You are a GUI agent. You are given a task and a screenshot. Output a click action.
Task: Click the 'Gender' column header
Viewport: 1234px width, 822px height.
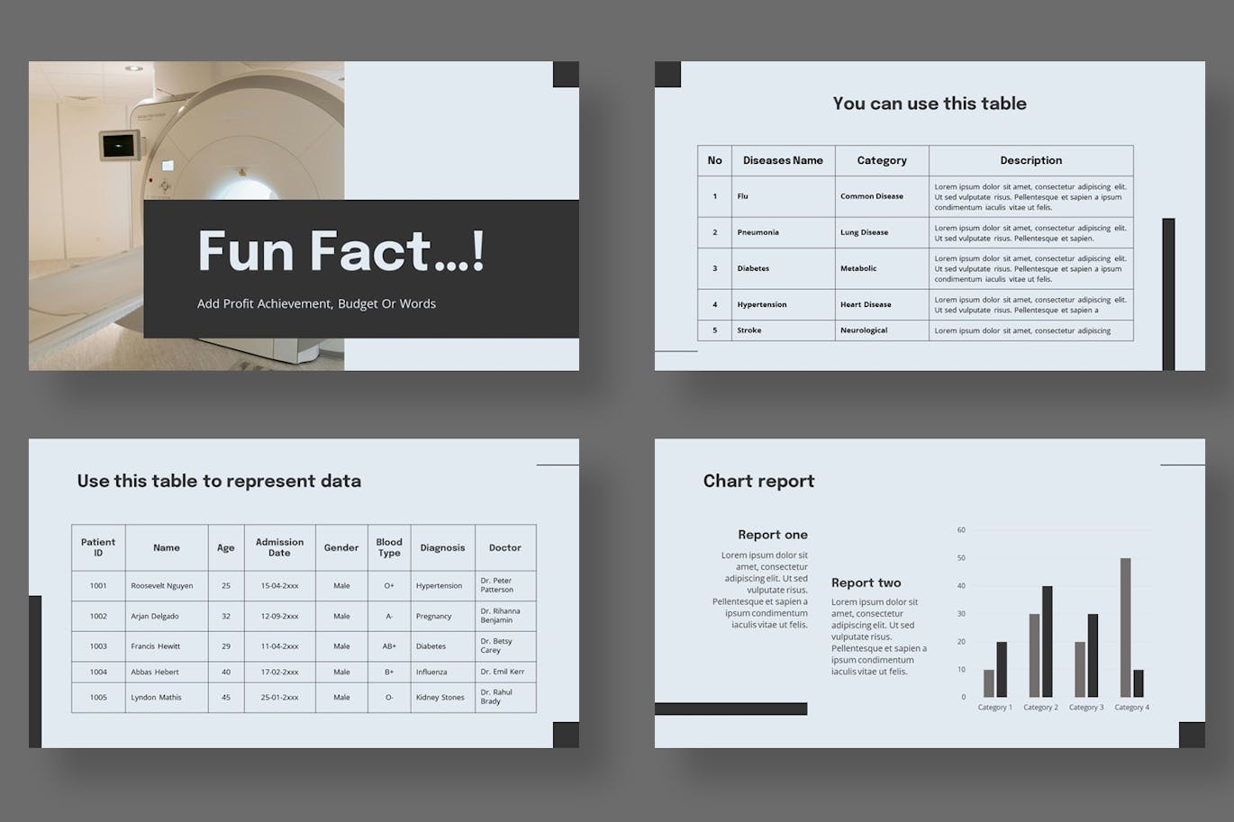[x=341, y=547]
